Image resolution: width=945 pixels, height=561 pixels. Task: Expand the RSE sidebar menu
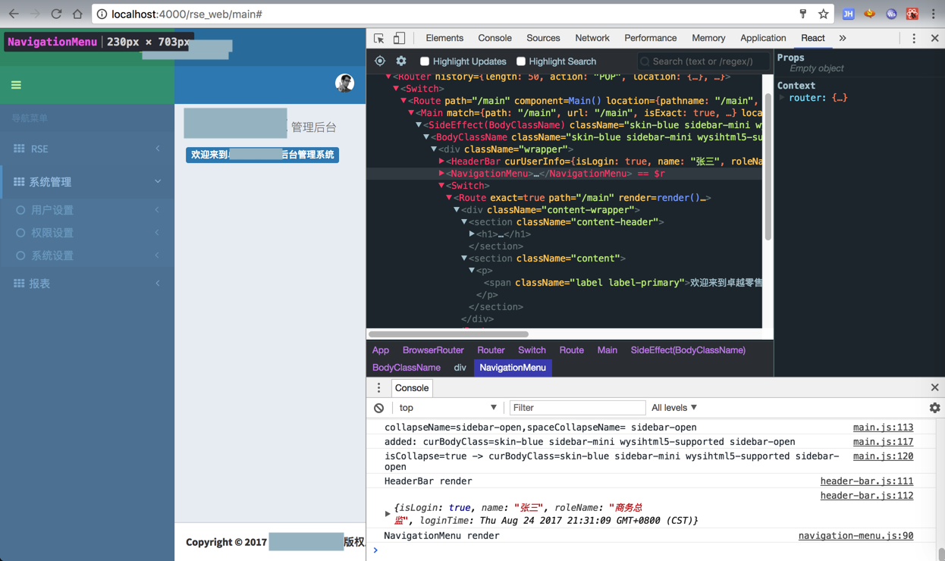tap(87, 149)
